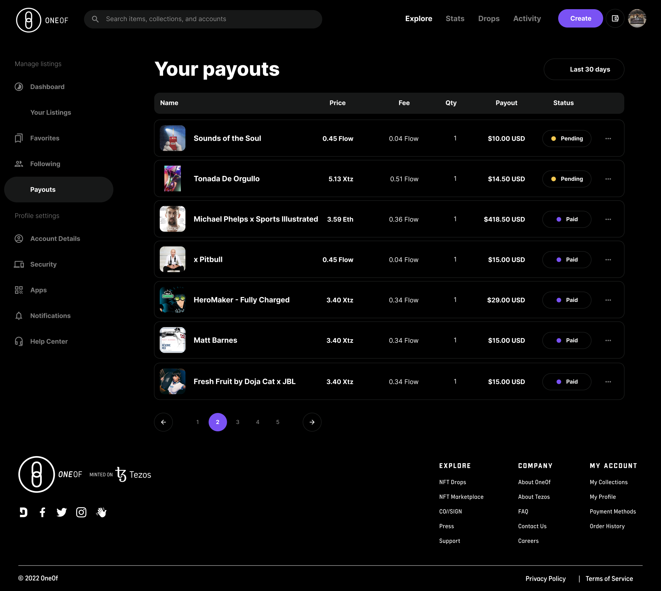
Task: Switch to the Stats tab
Action: pos(455,19)
